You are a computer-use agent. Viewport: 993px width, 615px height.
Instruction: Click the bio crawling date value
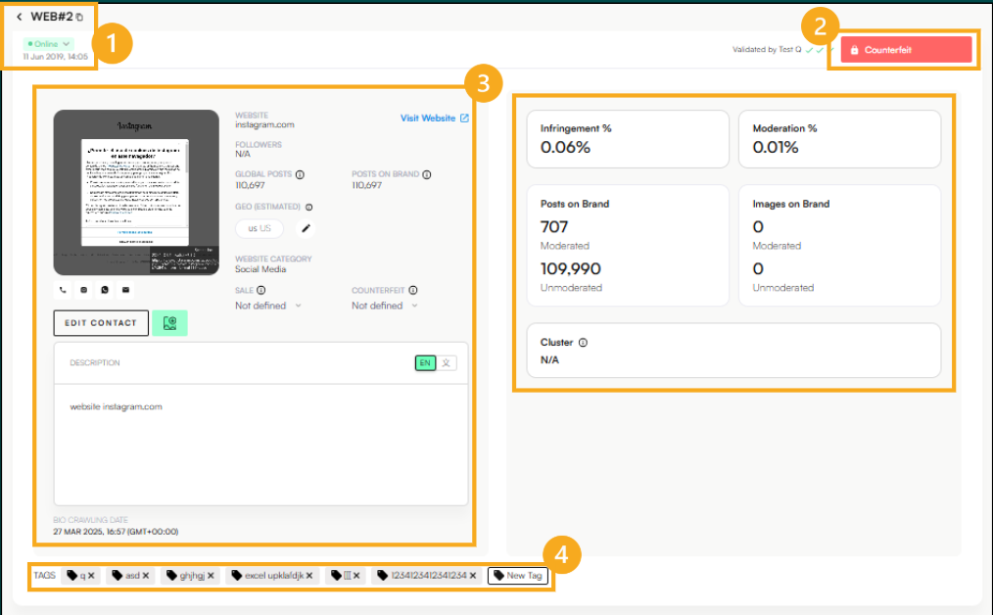point(116,532)
